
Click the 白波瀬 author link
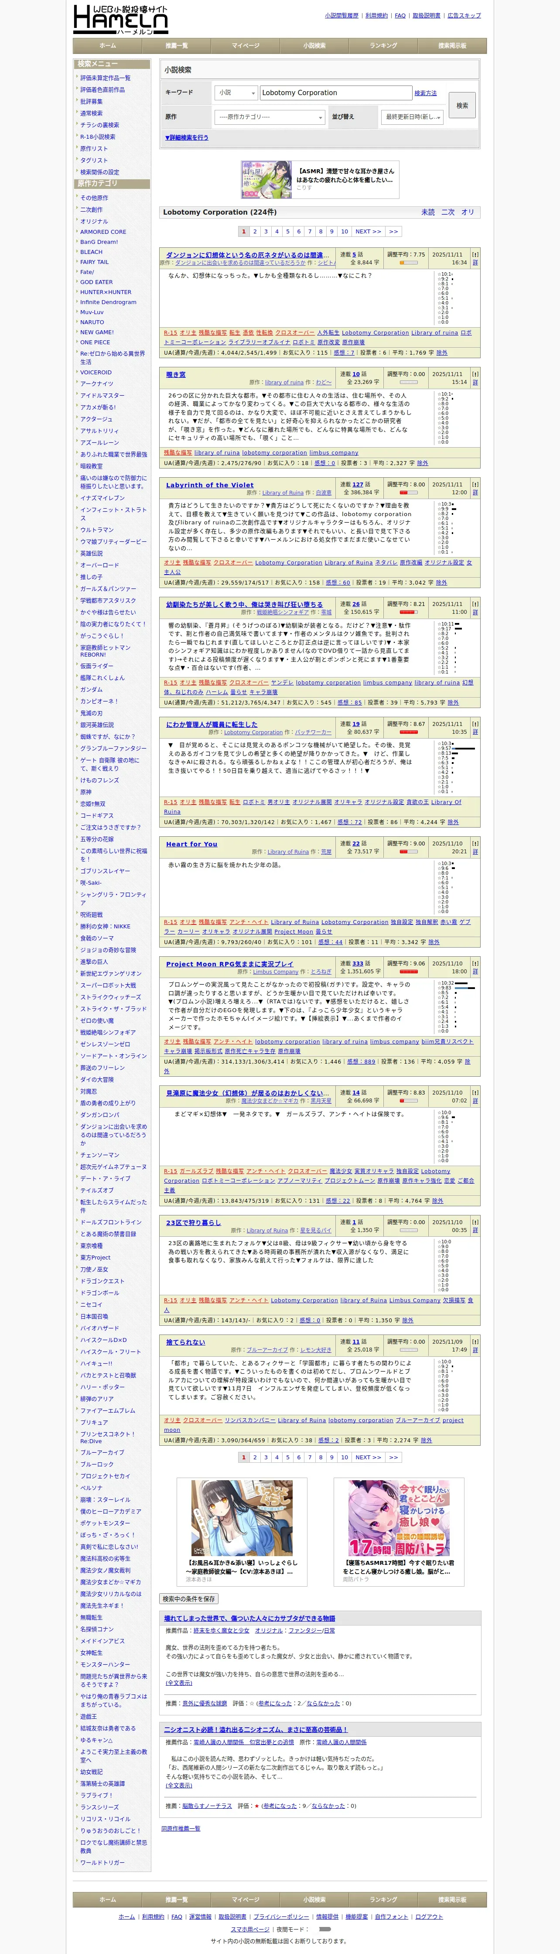click(323, 493)
